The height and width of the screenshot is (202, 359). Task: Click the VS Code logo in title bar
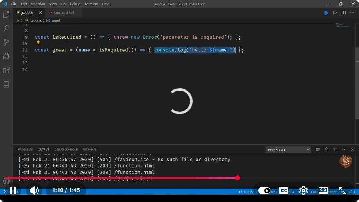(x=4, y=4)
